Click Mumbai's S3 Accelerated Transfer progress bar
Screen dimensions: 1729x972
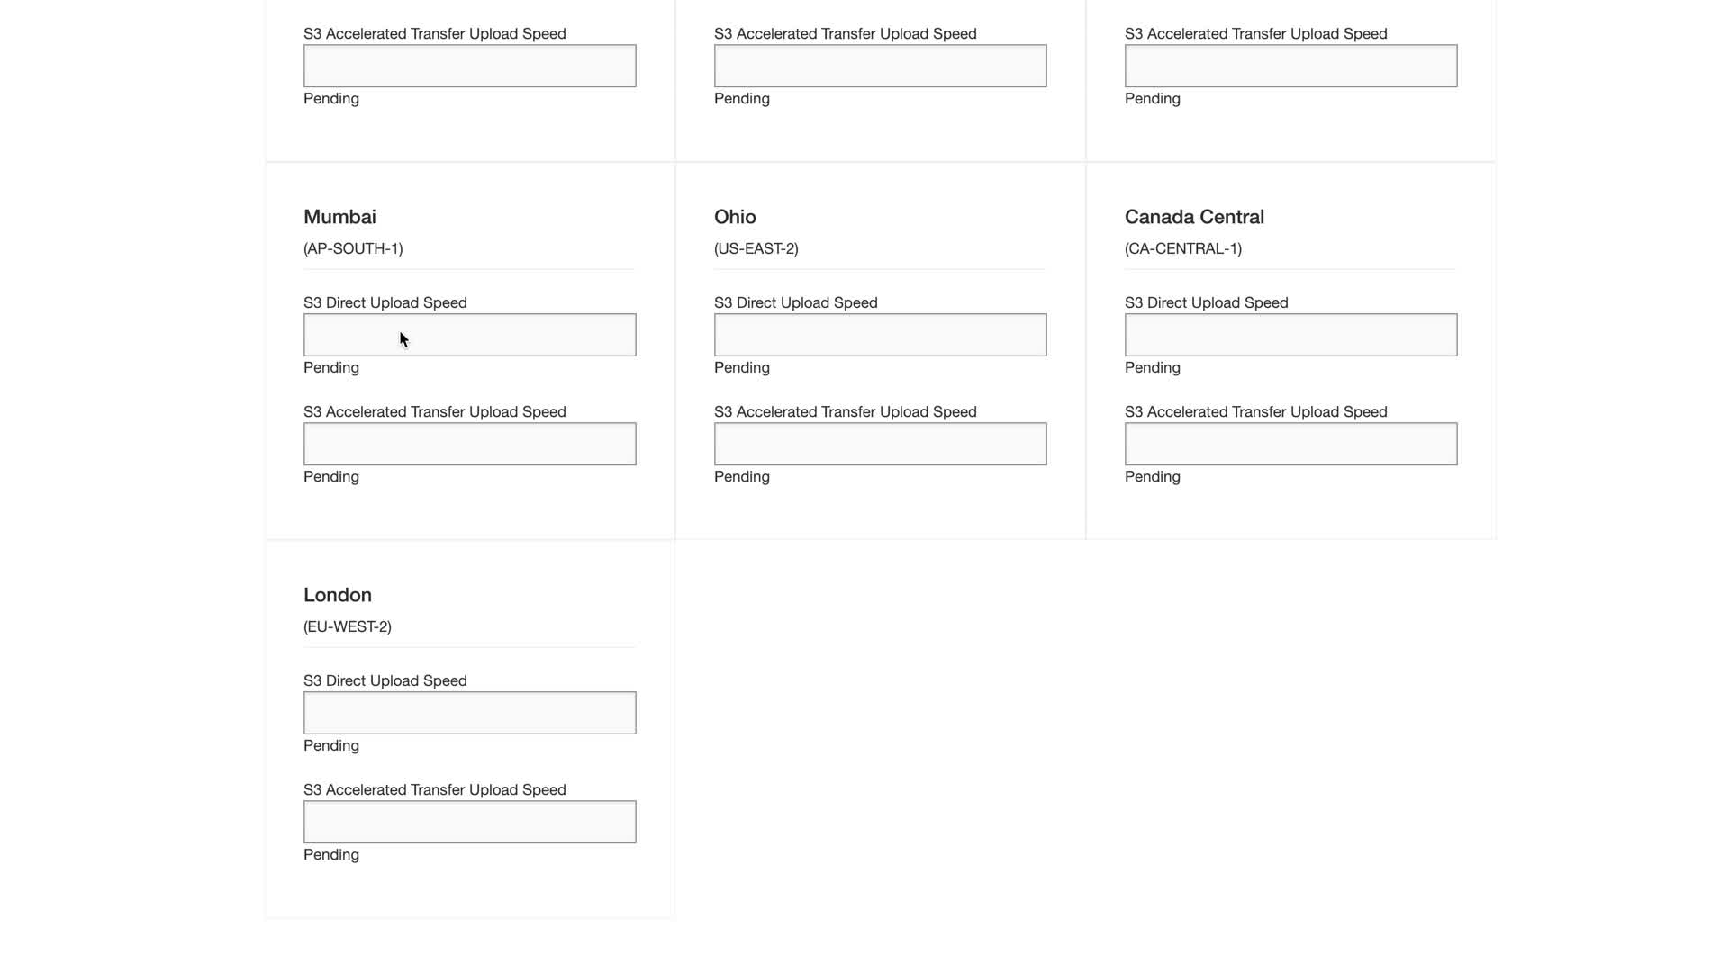click(469, 444)
